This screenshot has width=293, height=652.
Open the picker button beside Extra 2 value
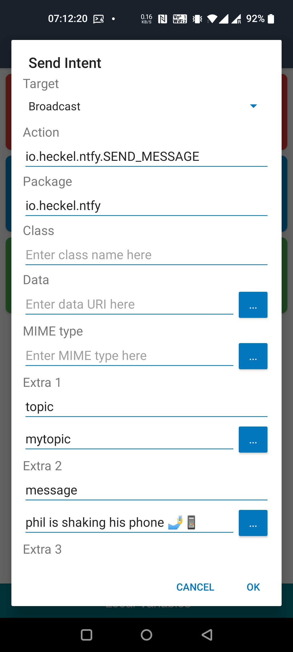(253, 523)
